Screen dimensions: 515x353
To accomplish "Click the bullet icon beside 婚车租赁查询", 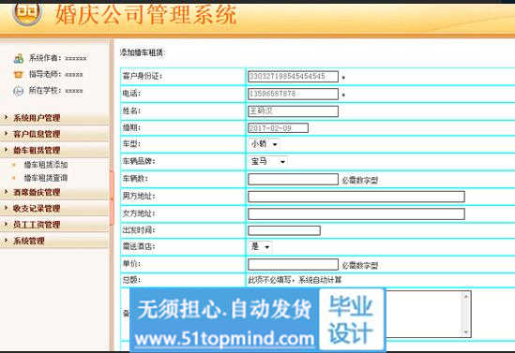I will 14,178.
